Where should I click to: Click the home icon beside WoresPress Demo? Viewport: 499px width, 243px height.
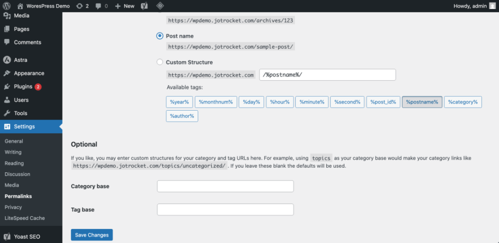coord(20,6)
